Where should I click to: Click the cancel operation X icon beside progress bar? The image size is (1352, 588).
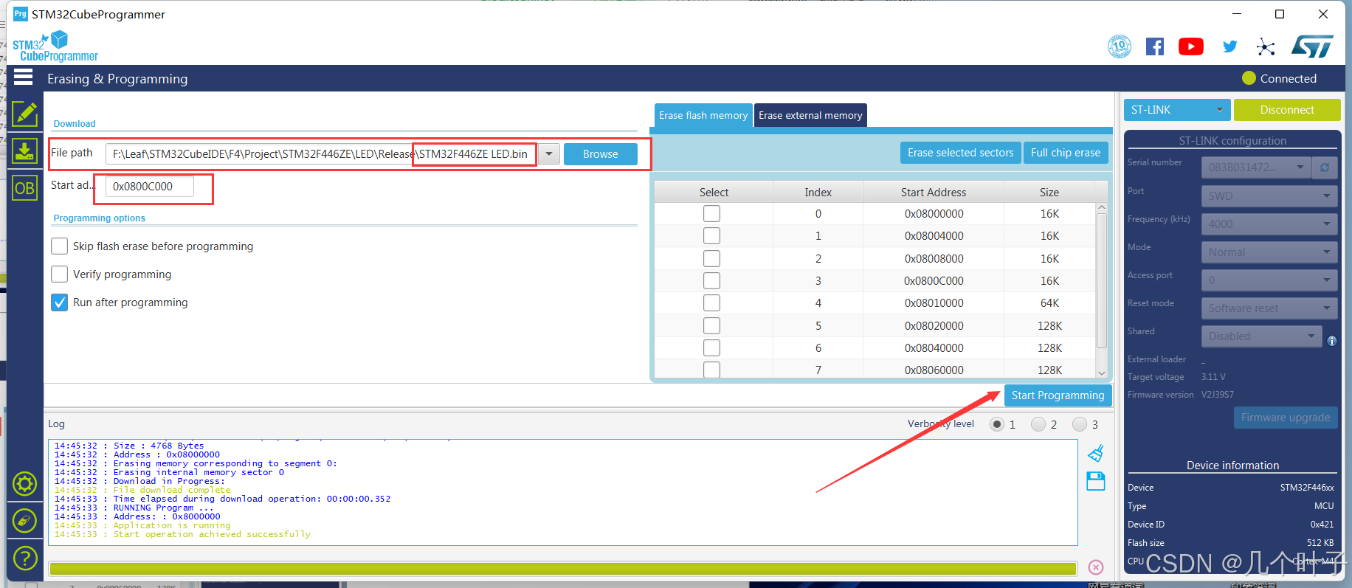pos(1096,567)
